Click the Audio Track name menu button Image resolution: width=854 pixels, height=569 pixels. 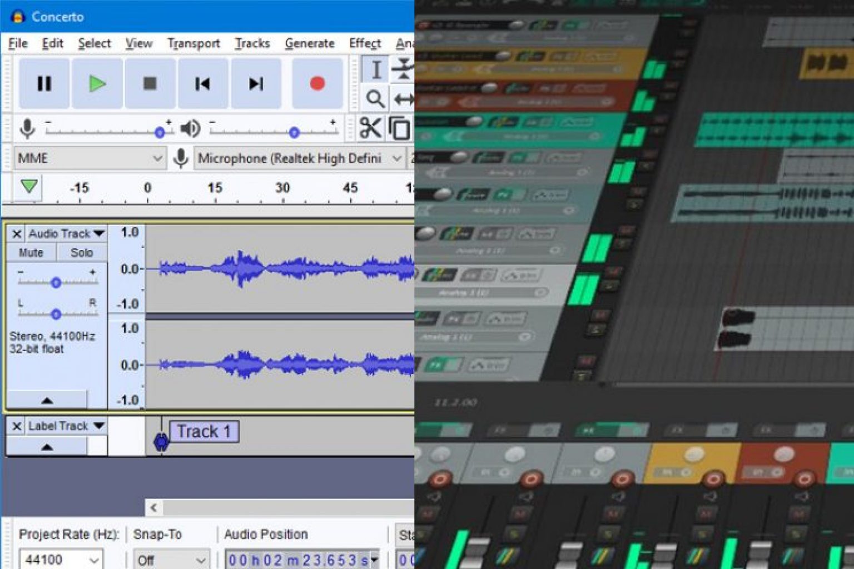pos(66,234)
